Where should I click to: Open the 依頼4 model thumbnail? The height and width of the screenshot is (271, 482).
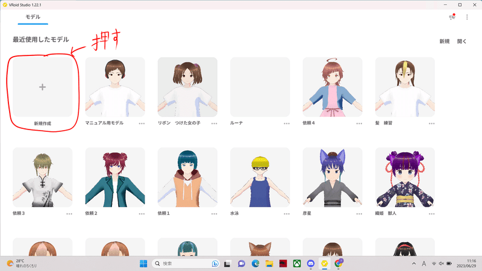coord(333,87)
